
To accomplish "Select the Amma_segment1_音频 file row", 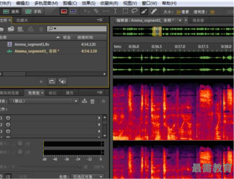I will [53, 51].
